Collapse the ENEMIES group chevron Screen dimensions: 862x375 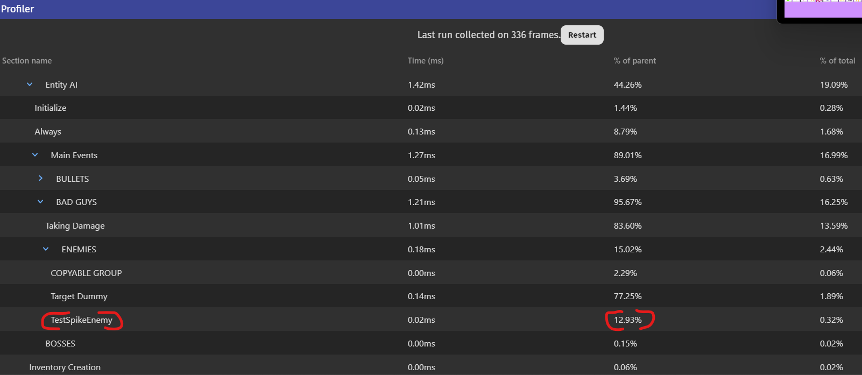(x=46, y=249)
